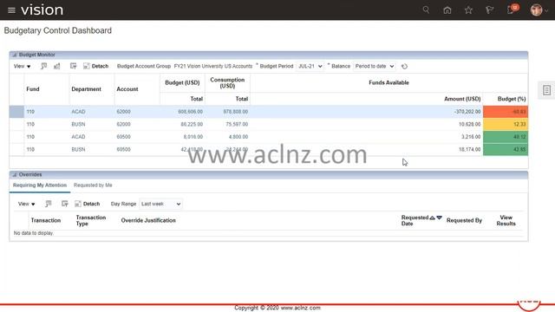Click funds available amount 3,216.00
Viewport: 555px width, 312px height.
coord(471,137)
